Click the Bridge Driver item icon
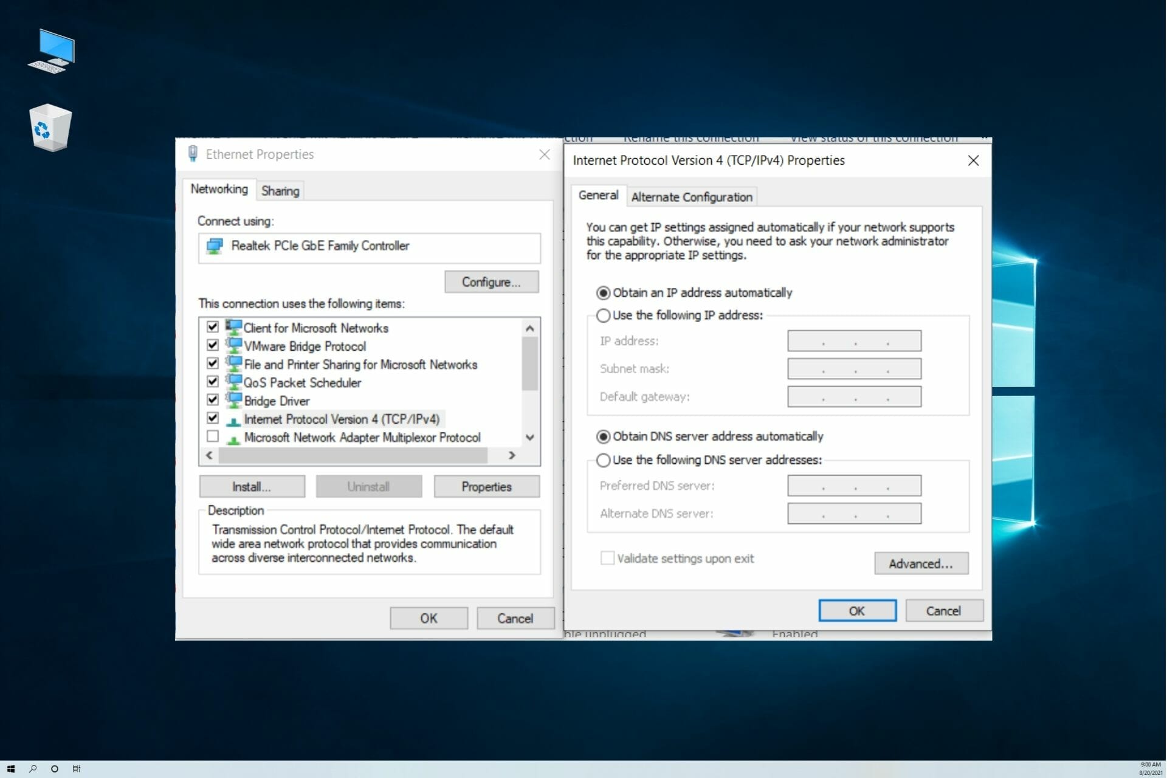 tap(233, 401)
